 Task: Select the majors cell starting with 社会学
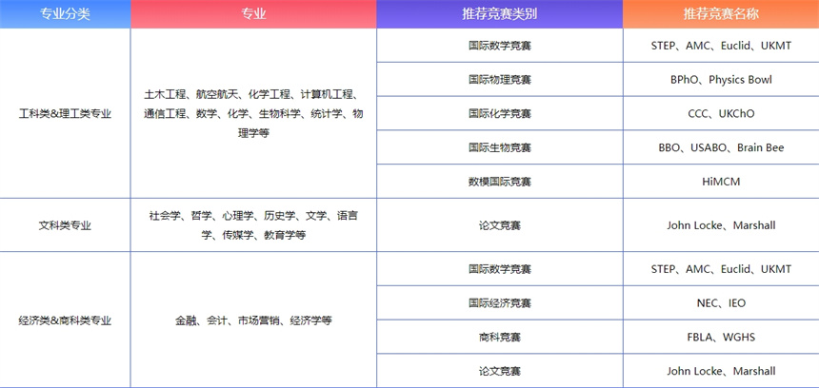253,225
